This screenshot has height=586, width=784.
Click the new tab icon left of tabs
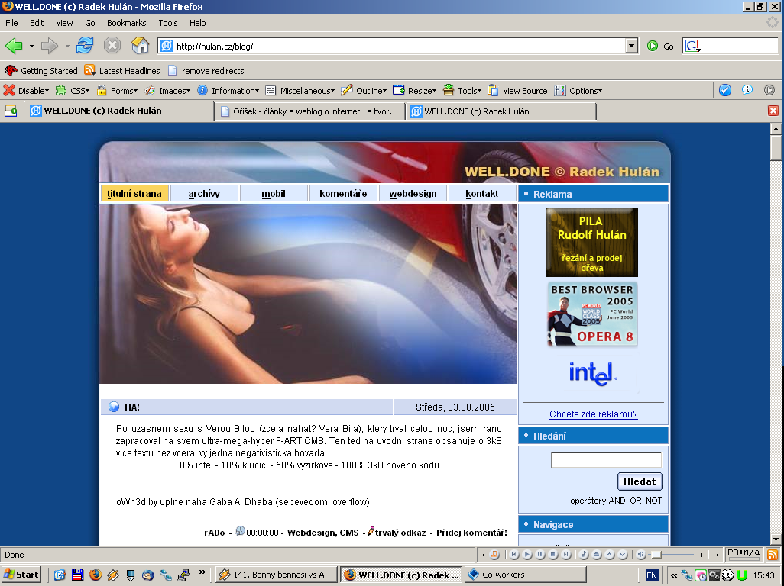11,111
